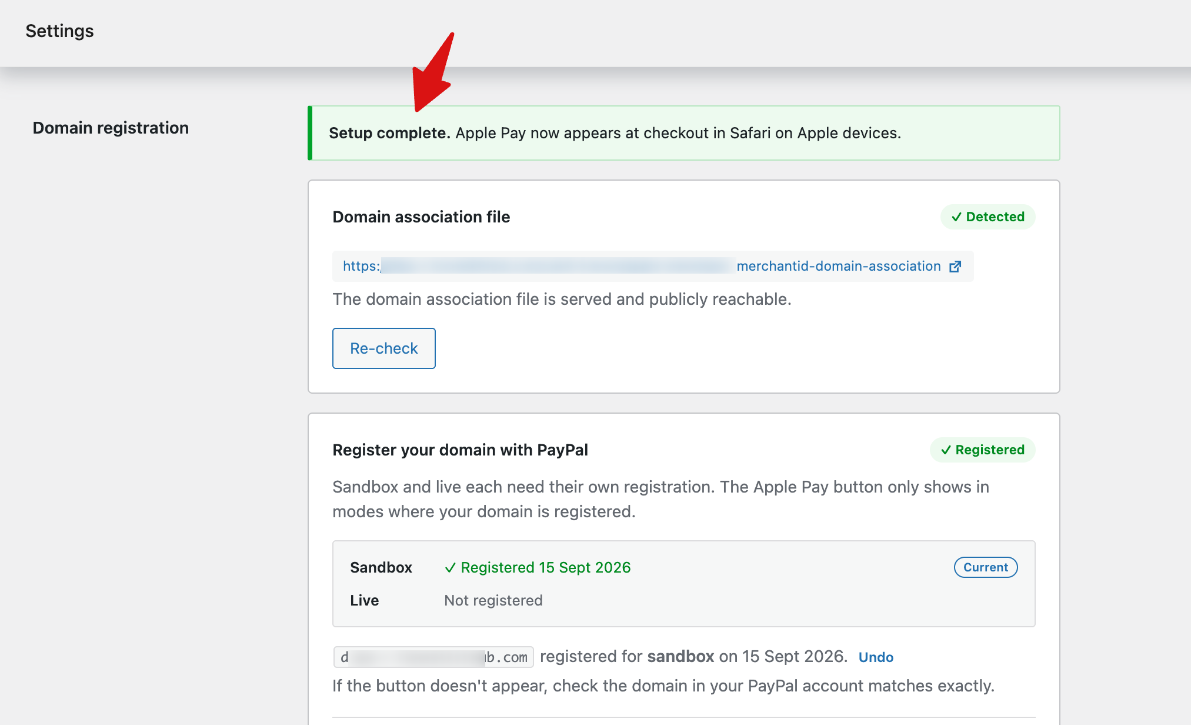Select the Setup complete notice text
The height and width of the screenshot is (725, 1191).
pyautogui.click(x=615, y=133)
